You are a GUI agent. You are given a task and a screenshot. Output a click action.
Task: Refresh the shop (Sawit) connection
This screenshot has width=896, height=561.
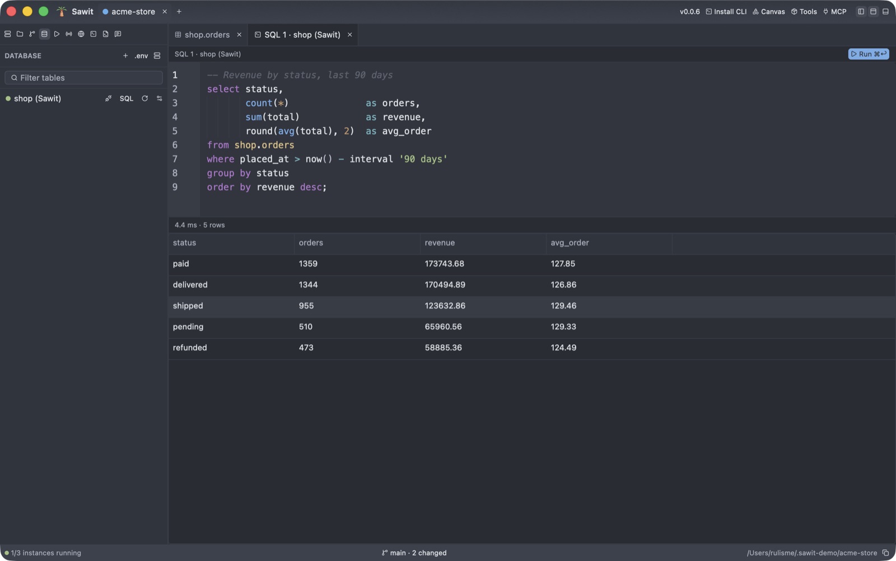click(145, 99)
